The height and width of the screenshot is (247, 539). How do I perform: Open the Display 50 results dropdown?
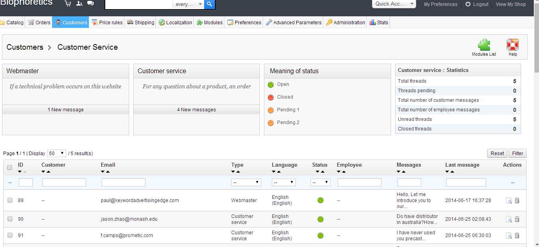coord(57,153)
